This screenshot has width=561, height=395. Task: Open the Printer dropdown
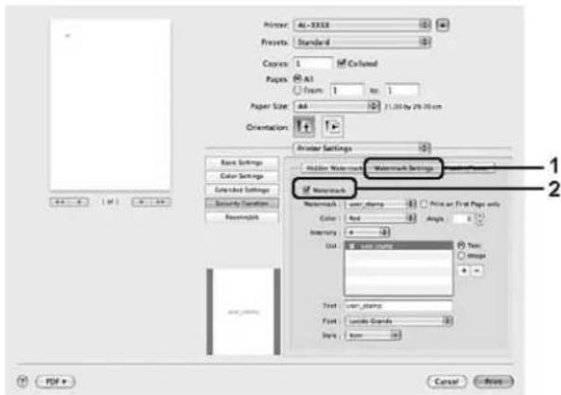tap(362, 25)
